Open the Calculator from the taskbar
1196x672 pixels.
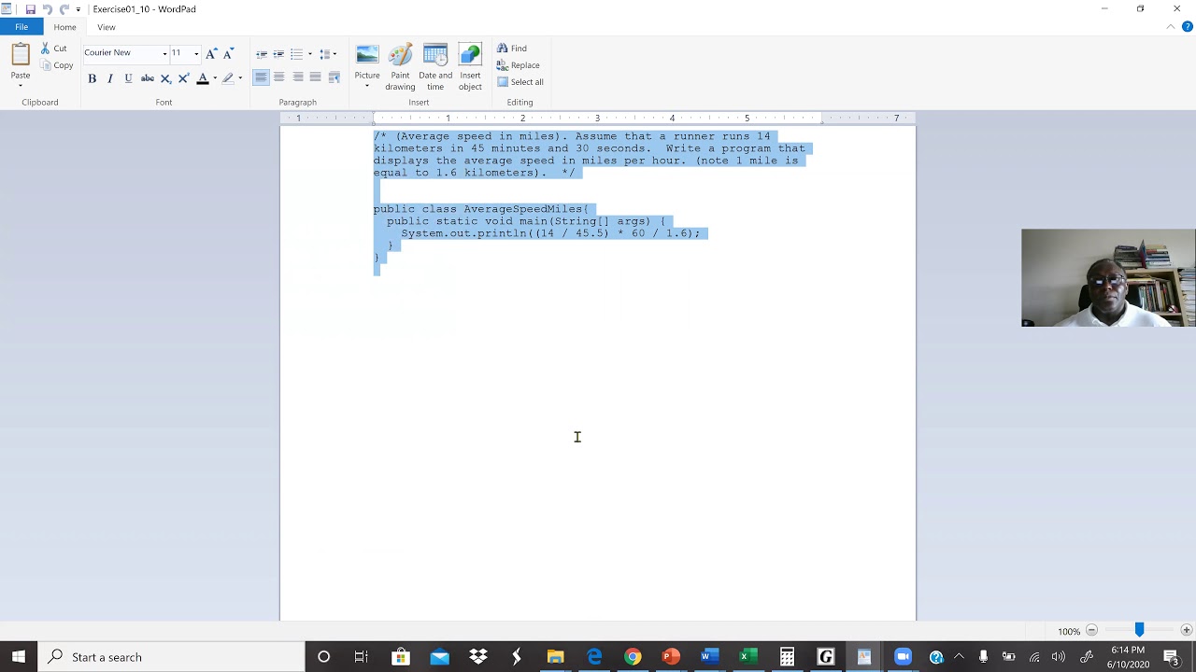(787, 657)
